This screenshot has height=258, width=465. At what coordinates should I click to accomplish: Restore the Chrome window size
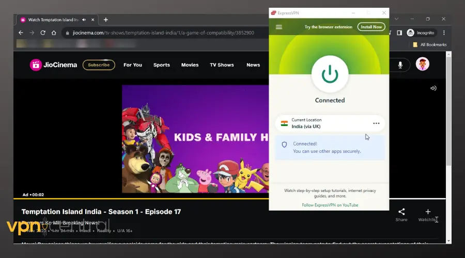click(x=428, y=19)
